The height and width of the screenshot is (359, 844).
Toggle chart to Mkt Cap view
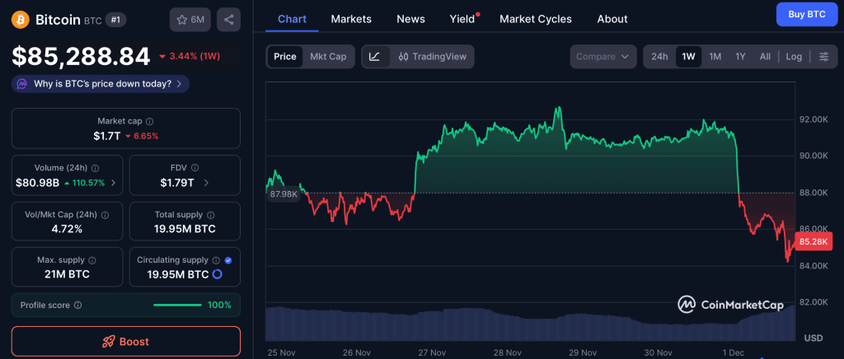(x=327, y=57)
